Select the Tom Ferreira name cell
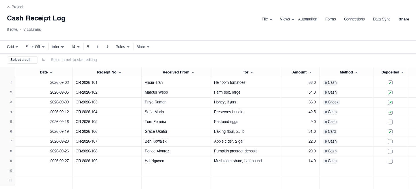The height and width of the screenshot is (189, 416). pyautogui.click(x=176, y=122)
